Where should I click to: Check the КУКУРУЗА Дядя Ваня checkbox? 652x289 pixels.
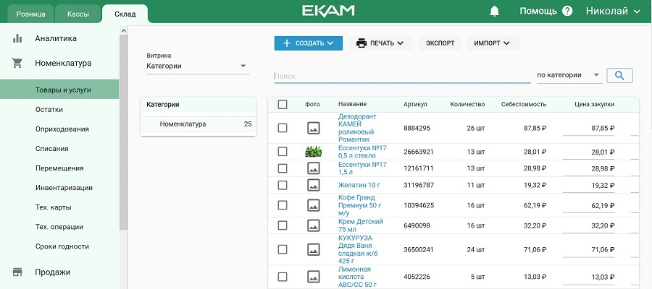283,249
